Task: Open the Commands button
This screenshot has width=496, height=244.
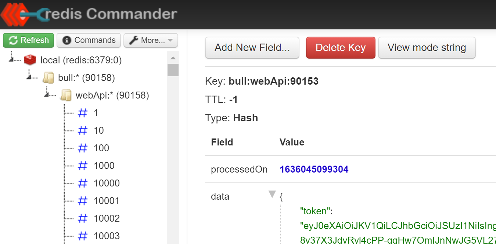Action: pos(89,40)
